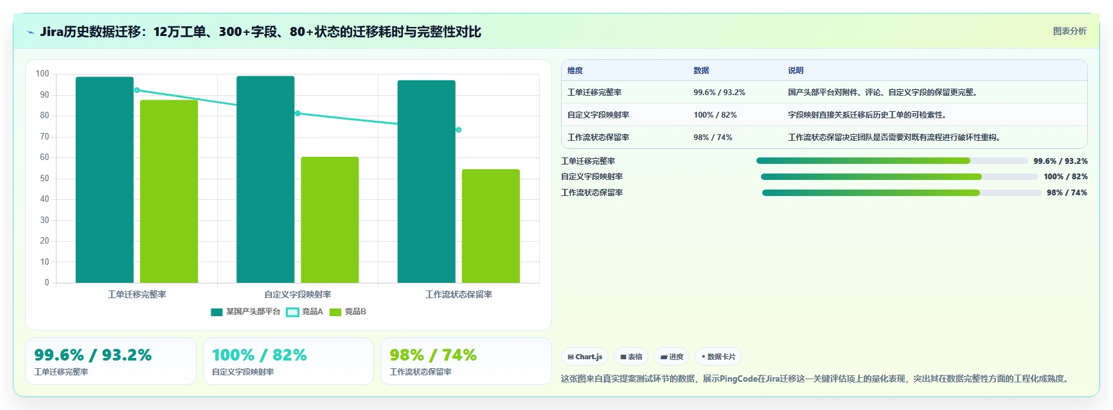Click the 98% / 74% table cell

pyautogui.click(x=713, y=138)
